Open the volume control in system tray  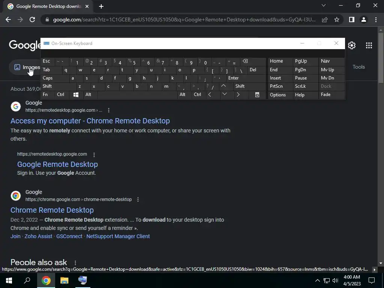(335, 280)
